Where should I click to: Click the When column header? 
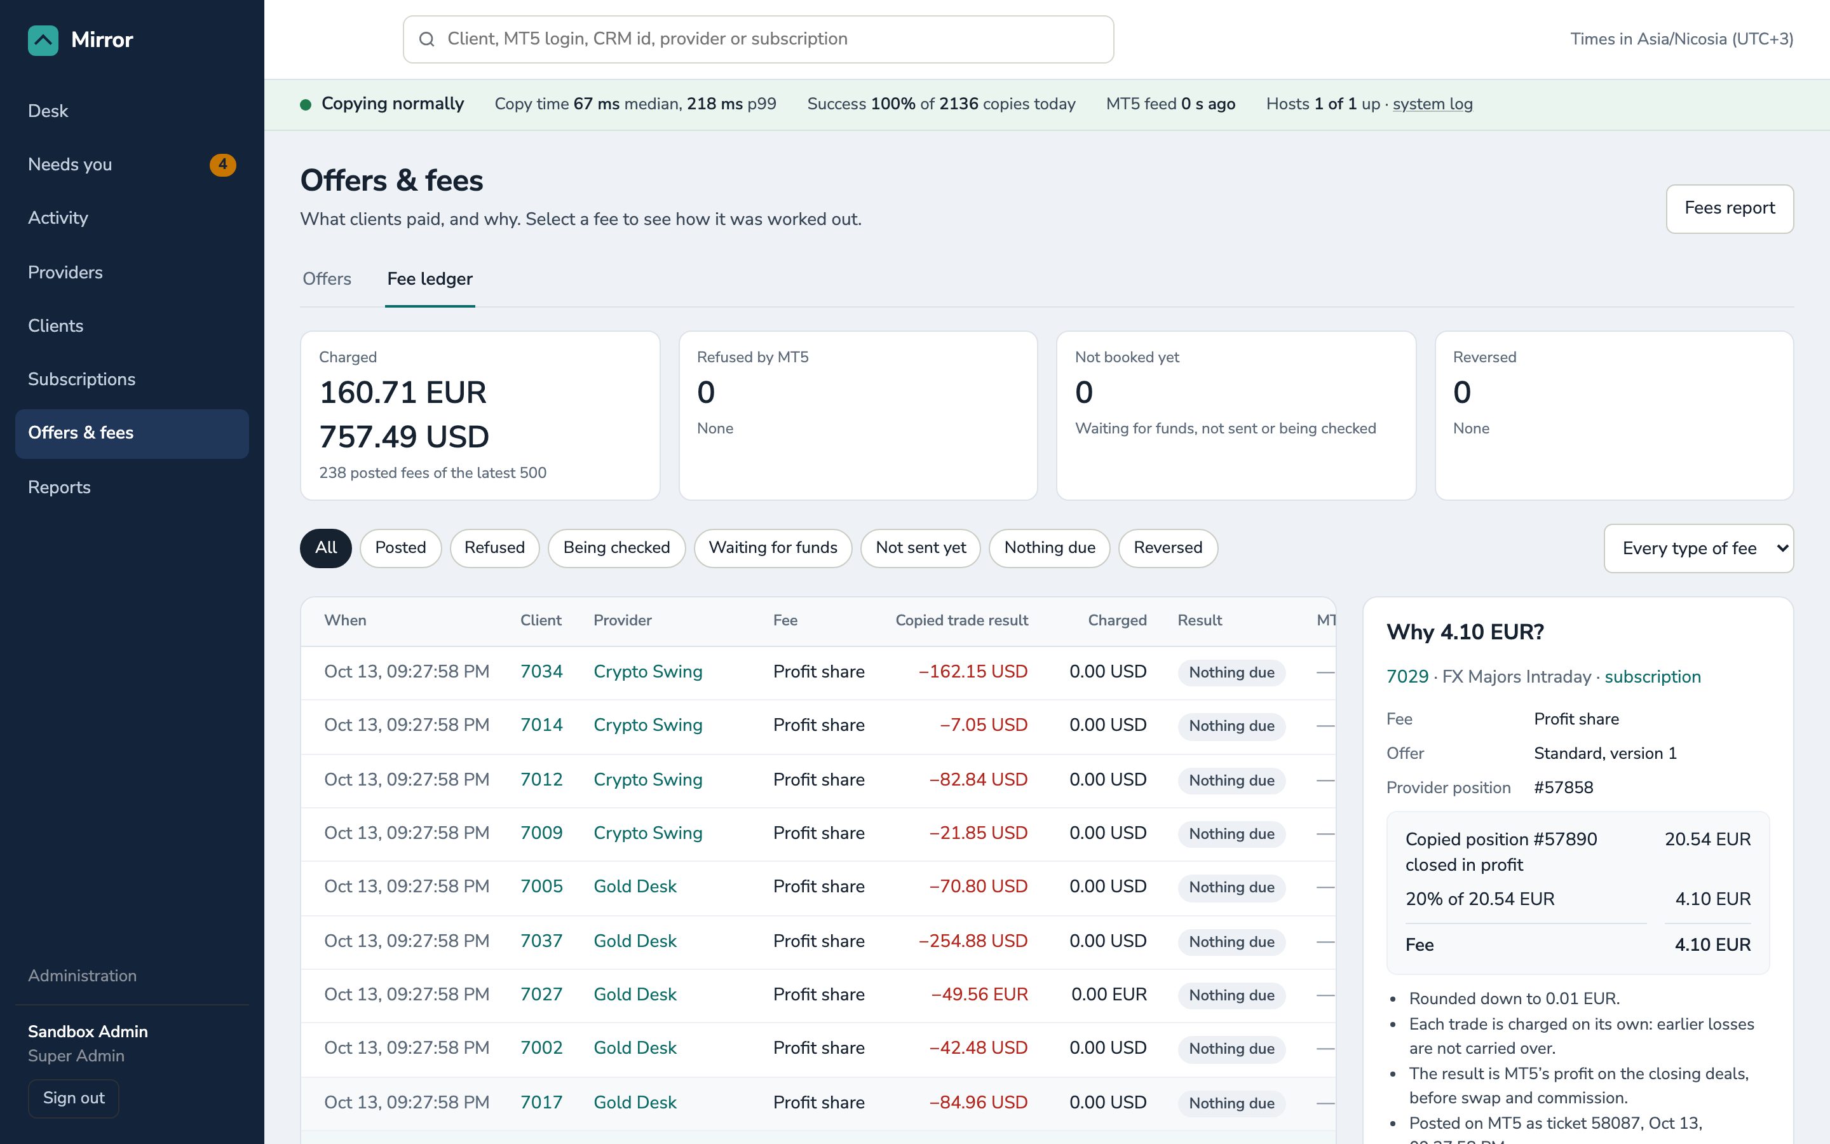tap(345, 620)
